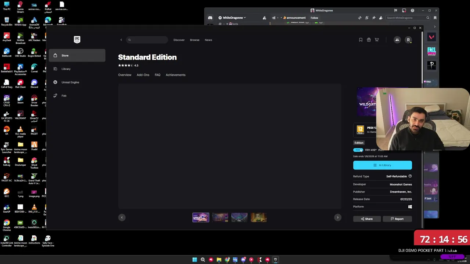
Task: Open File Explorer from taskbar
Action: click(x=219, y=260)
